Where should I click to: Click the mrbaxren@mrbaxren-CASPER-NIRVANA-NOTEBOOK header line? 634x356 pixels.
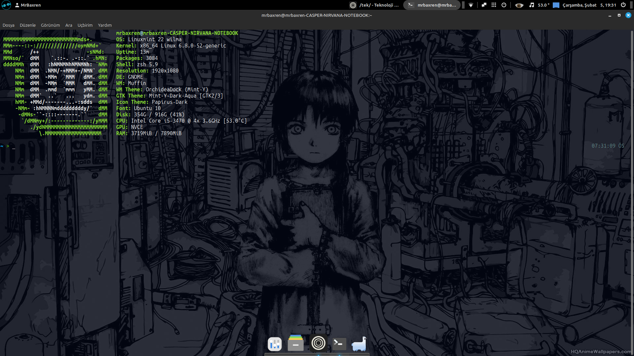click(177, 33)
